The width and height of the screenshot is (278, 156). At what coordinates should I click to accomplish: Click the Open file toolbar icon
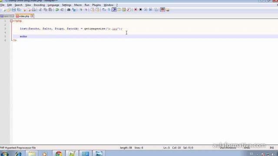9,10
